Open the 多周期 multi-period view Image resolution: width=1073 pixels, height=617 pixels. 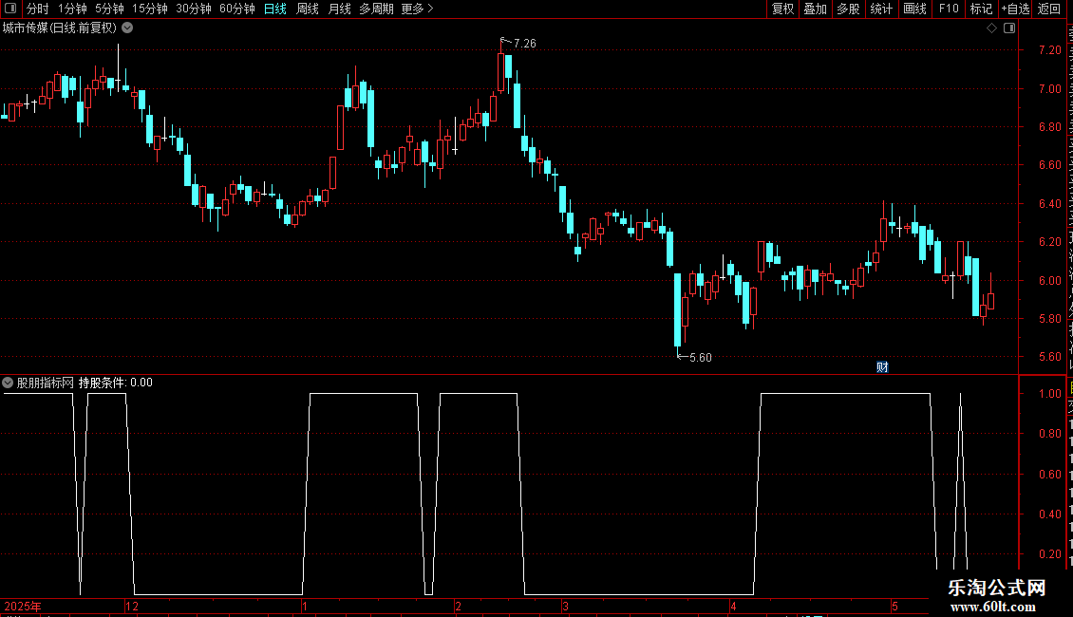click(x=376, y=9)
